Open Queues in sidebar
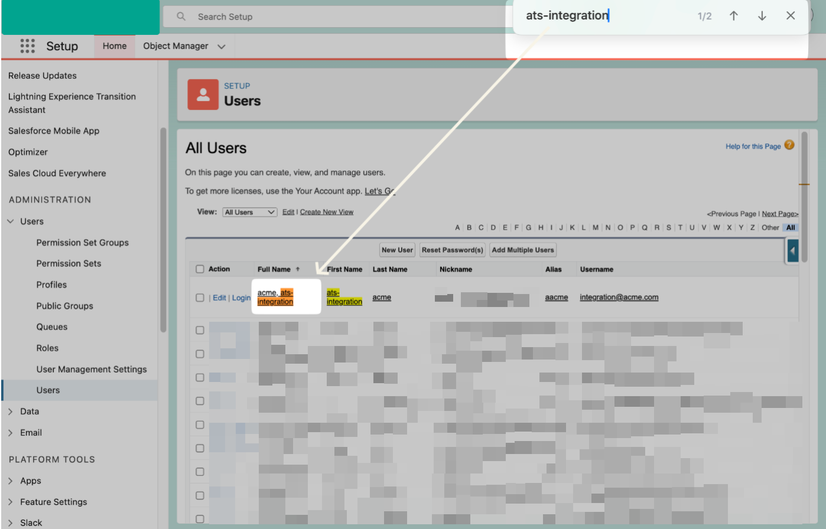The image size is (826, 529). tap(52, 327)
